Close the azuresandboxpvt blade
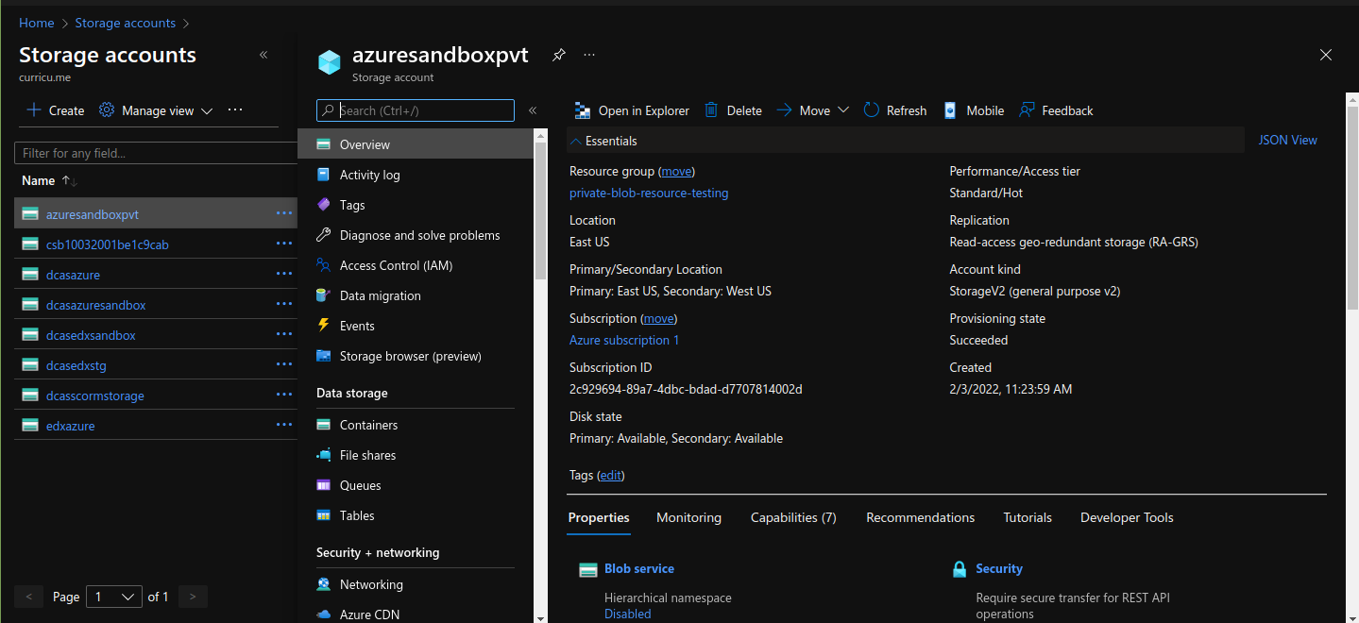The image size is (1359, 623). (1326, 55)
